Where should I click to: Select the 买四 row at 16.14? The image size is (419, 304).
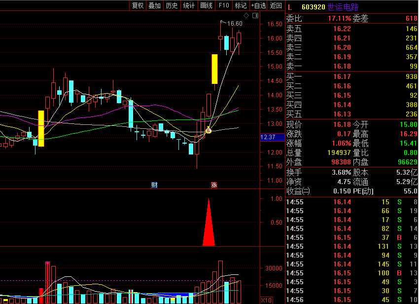point(351,105)
